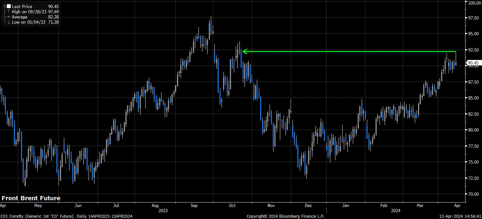This screenshot has width=482, height=219.
Task: Click the 100.00 price axis label
Action: [474, 3]
